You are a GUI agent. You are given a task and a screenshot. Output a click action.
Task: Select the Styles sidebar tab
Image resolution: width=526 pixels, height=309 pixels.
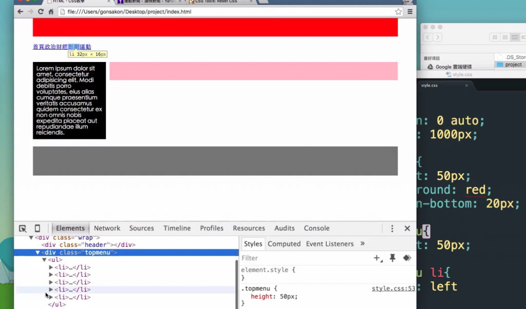[x=253, y=244]
